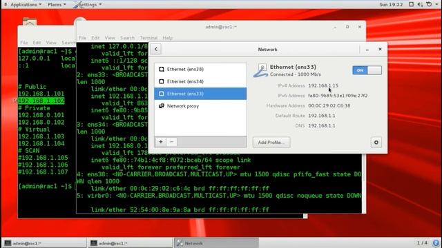The width and height of the screenshot is (442, 248).
Task: Open the Places menu in the top bar
Action: (x=57, y=5)
